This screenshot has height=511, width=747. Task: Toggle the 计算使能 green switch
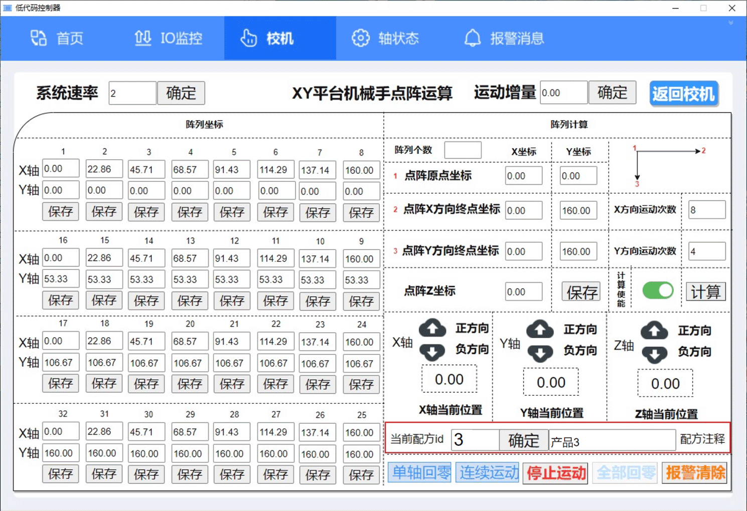click(x=658, y=291)
